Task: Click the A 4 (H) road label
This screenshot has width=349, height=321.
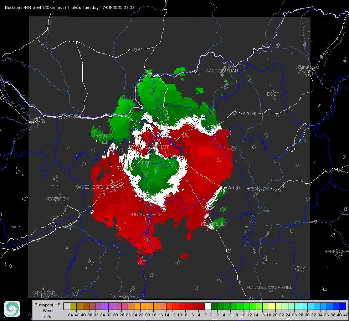Action: pos(235,188)
